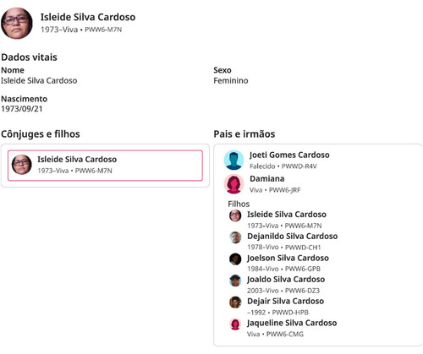Screen dimensions: 423x354
Task: Click Isleide's portrait in the Cônjuges card
Action: 22,165
